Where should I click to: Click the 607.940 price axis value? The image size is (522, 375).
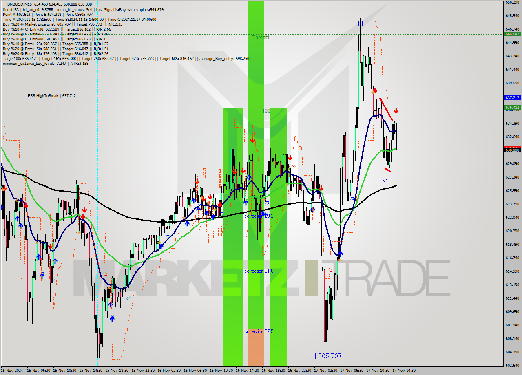[x=512, y=325]
